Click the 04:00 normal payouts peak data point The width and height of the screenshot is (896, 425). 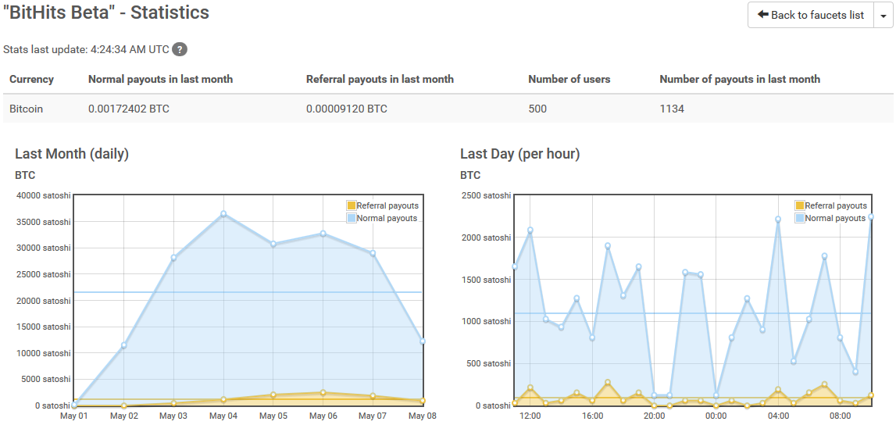pos(778,220)
